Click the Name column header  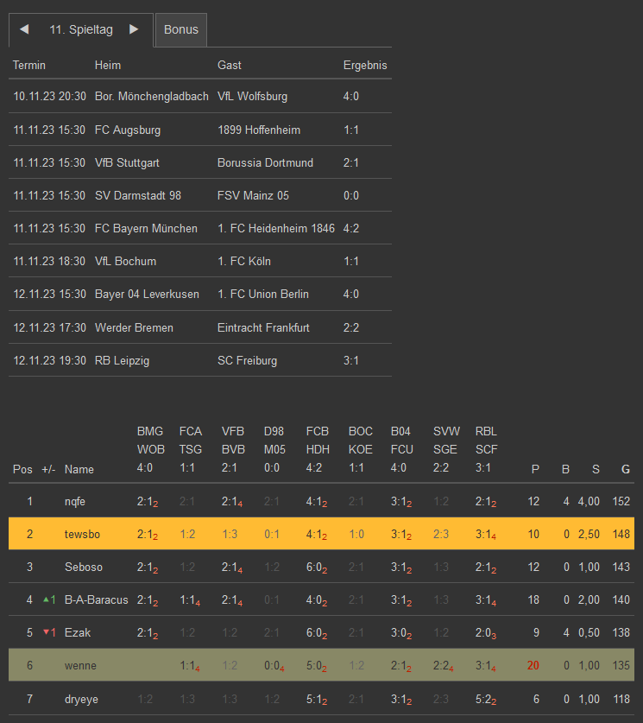(x=79, y=469)
